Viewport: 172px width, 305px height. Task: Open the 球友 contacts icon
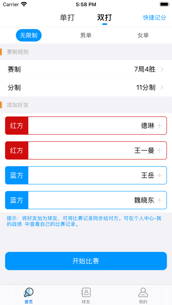coord(86,292)
